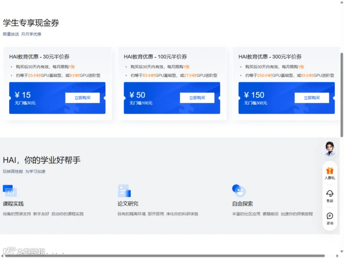This screenshot has height=258, width=344.
Task: Click the 无门槛100元 label
Action: 141,103
